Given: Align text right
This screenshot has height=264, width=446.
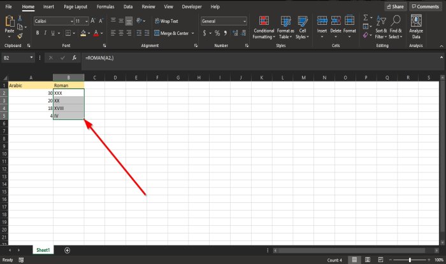Looking at the screenshot, I should (x=129, y=33).
